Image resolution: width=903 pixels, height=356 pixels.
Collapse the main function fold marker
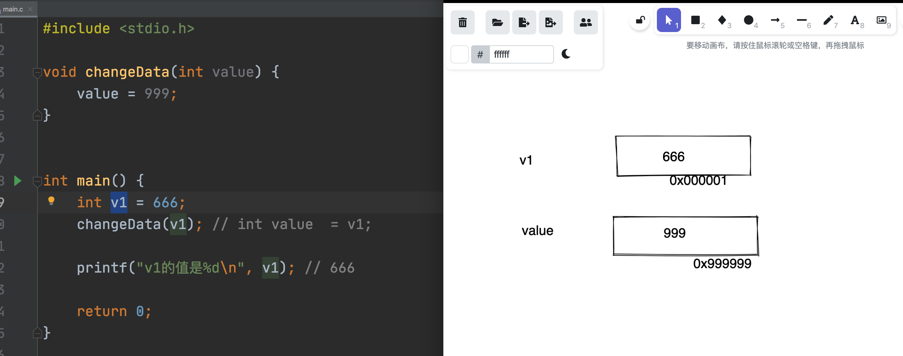(37, 181)
